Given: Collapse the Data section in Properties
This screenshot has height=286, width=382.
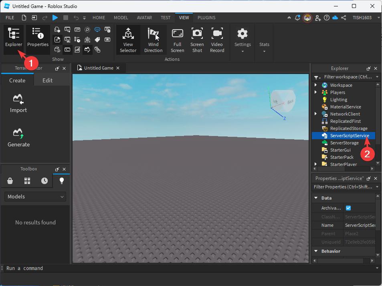Looking at the screenshot, I should point(316,198).
